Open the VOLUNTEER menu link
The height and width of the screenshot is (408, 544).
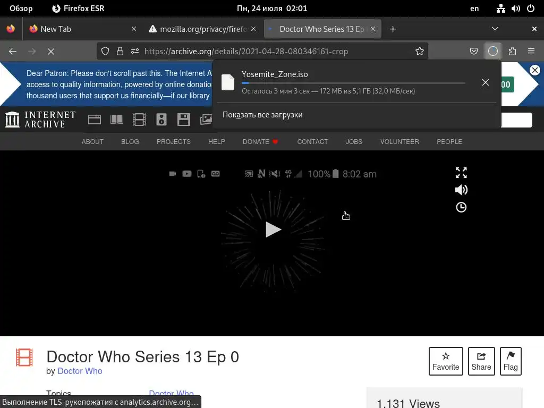399,141
